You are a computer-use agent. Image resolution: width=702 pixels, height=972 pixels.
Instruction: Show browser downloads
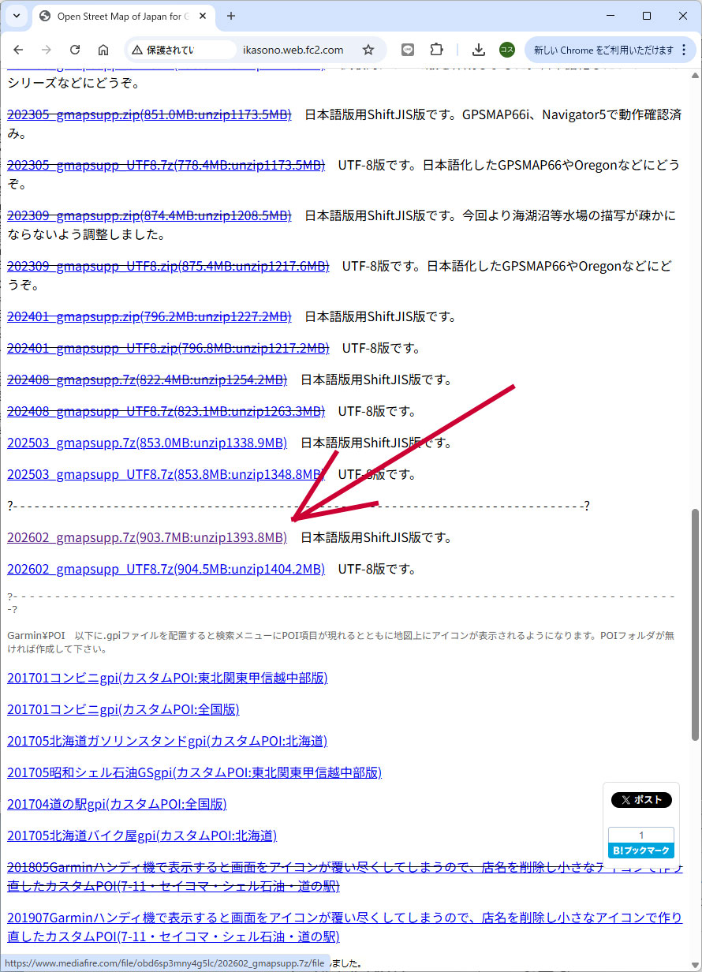(x=478, y=50)
